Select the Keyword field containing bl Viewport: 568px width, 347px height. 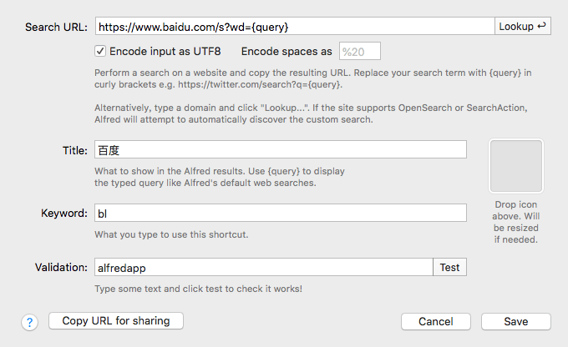click(x=281, y=213)
